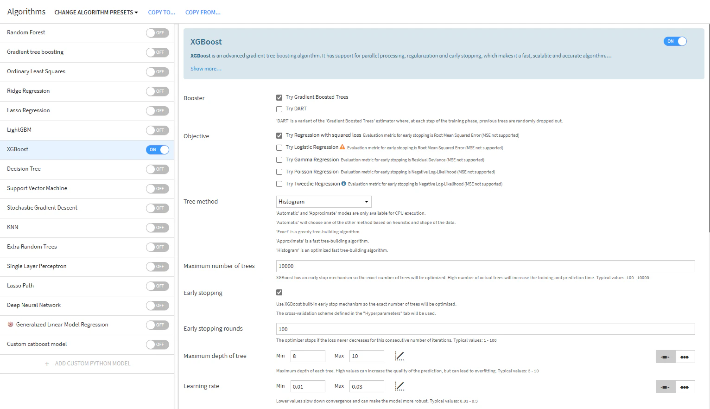Image resolution: width=710 pixels, height=409 pixels.
Task: Select the Deep Neural Network algorithm name
Action: tap(34, 305)
